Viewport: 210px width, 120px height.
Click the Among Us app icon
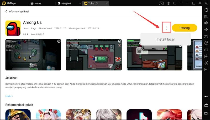coord(13,28)
